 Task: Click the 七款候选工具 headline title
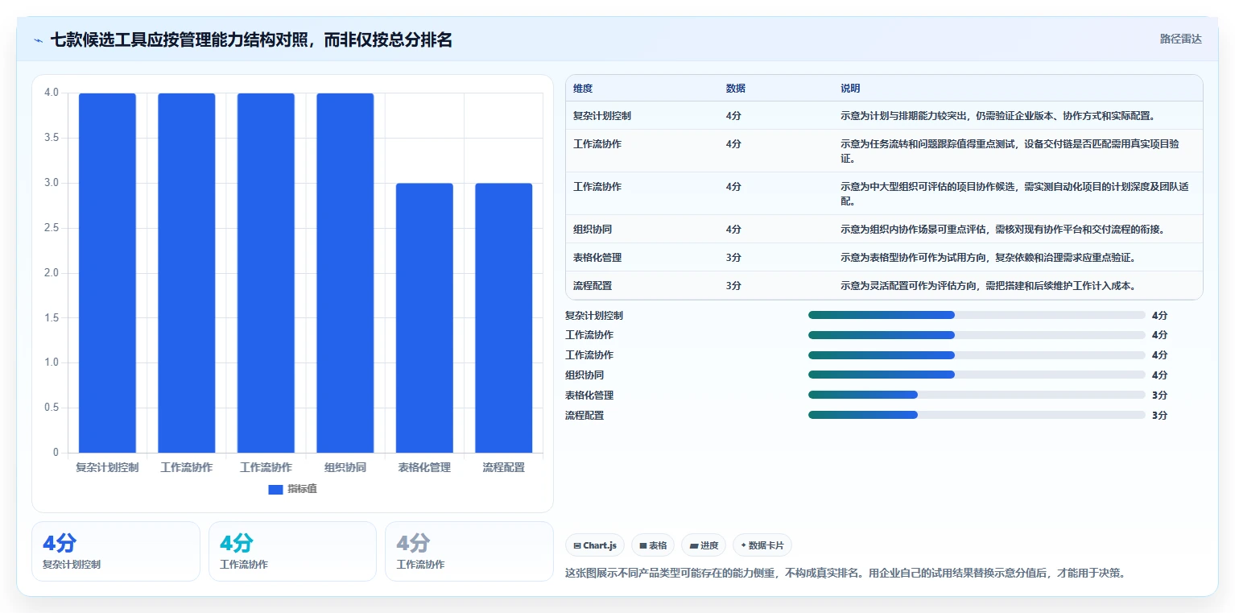coord(251,39)
